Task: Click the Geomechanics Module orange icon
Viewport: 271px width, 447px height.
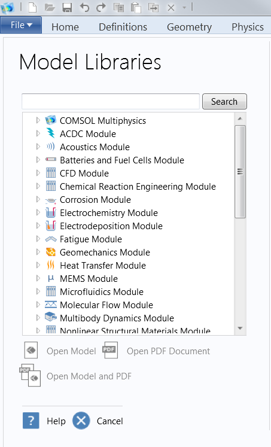Action: 51,252
